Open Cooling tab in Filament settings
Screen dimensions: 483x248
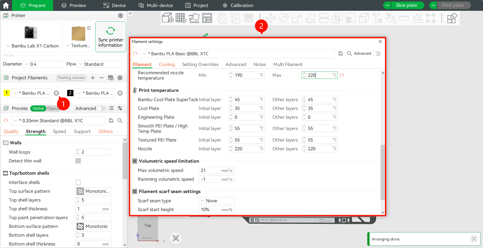[167, 65]
